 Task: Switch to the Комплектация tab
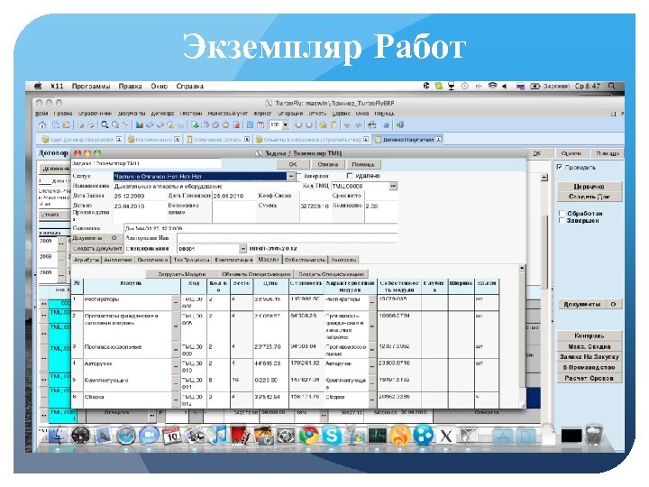coord(233,260)
